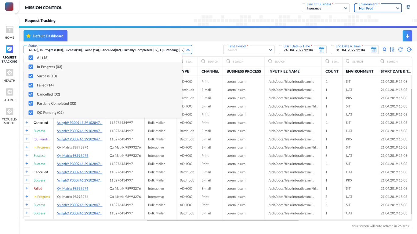The width and height of the screenshot is (417, 234).
Task: Select the Default Dashboard tab
Action: (x=45, y=36)
